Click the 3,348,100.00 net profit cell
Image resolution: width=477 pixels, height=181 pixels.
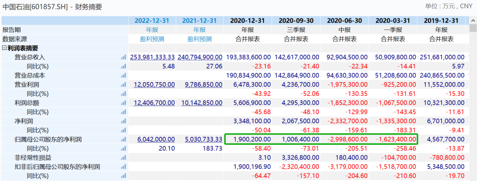pos(252,121)
